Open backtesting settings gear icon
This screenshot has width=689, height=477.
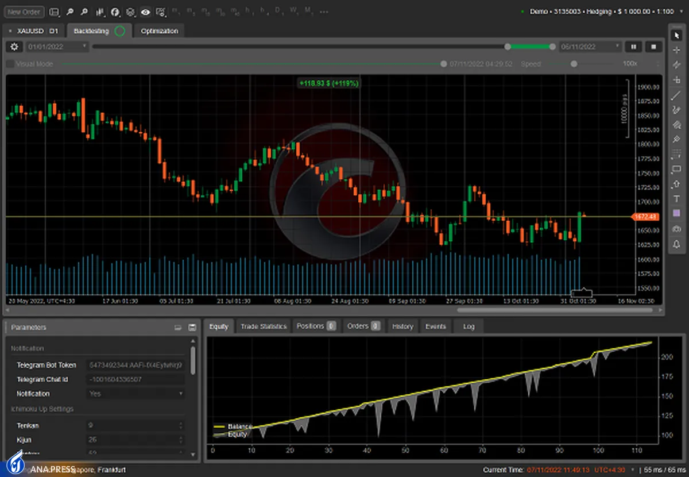point(14,47)
